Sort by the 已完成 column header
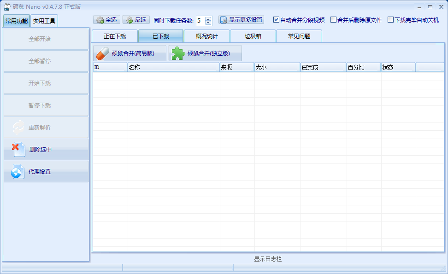 click(324, 67)
